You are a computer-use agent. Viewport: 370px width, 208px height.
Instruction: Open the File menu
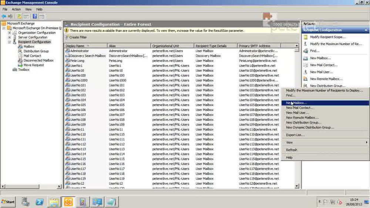5,9
